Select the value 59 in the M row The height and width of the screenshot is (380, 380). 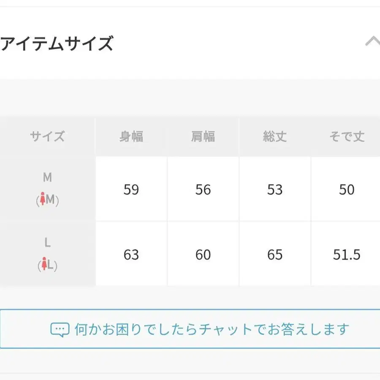[131, 190]
